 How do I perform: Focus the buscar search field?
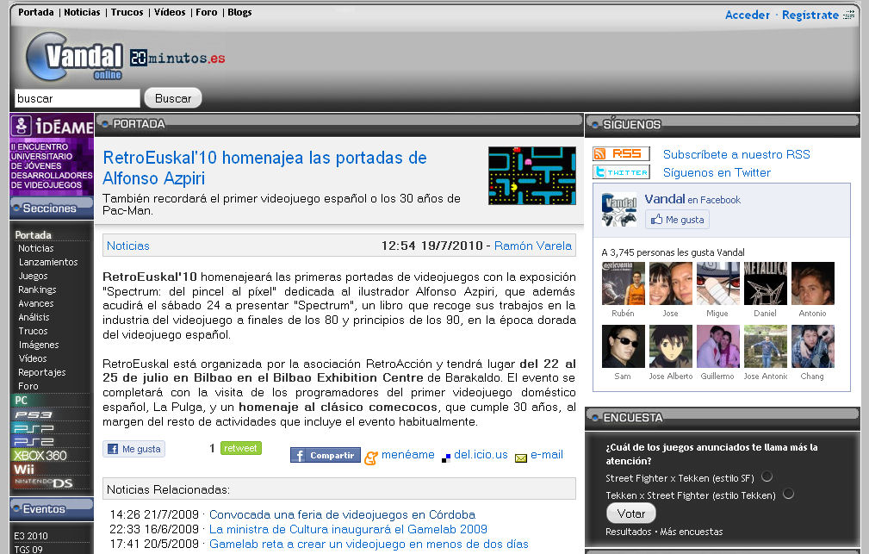click(x=77, y=98)
